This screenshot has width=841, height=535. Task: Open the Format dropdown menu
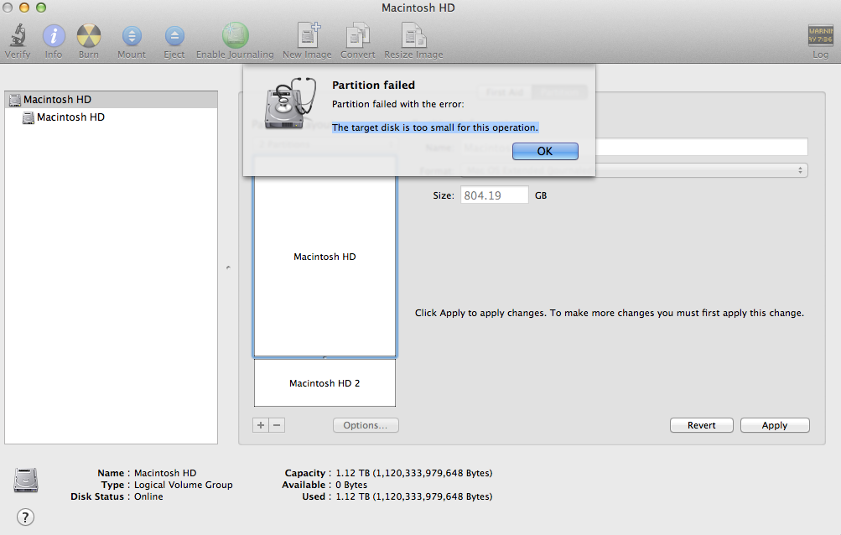point(634,170)
